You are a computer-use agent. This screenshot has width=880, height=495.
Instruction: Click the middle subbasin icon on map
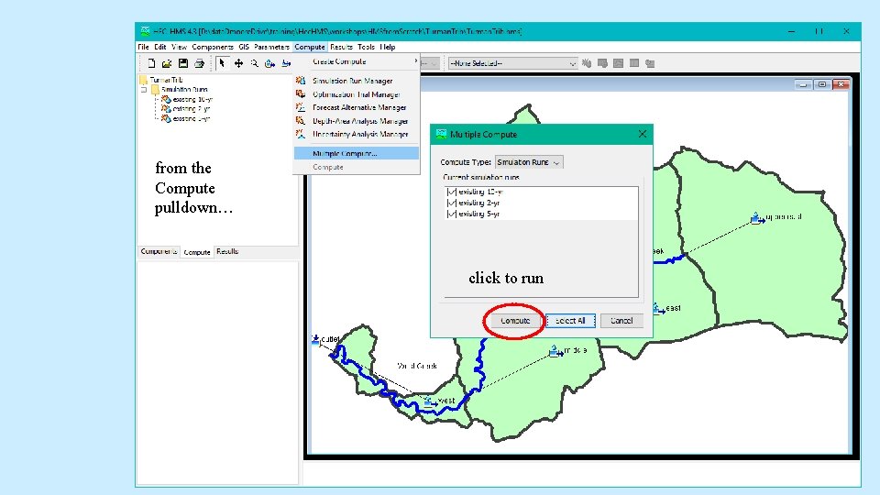point(555,351)
